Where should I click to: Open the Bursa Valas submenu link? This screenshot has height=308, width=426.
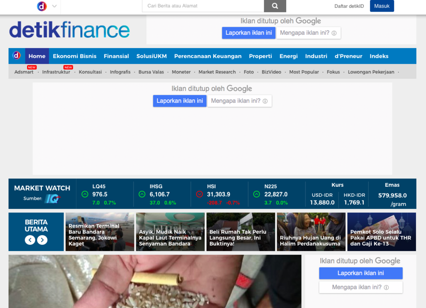[151, 72]
